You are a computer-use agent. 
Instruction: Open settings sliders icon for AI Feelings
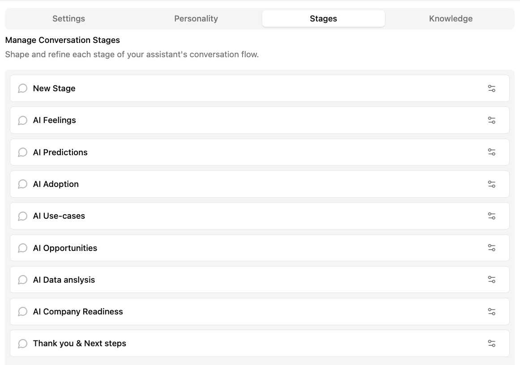(x=491, y=120)
